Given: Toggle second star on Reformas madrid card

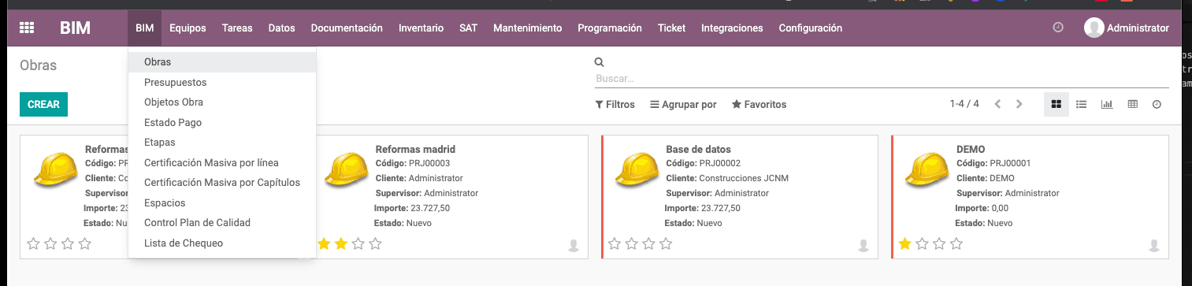Looking at the screenshot, I should pos(341,244).
